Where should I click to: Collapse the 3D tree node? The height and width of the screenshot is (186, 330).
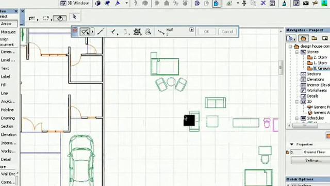click(297, 102)
